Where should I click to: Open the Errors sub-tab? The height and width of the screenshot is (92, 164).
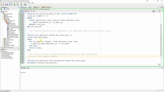[x=38, y=9]
